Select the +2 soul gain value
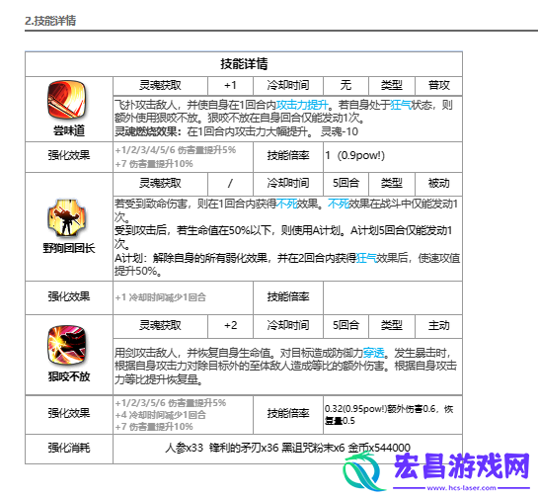This screenshot has height=497, width=538. click(230, 325)
